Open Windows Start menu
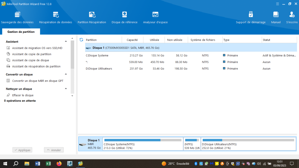Viewport: 299px width, 168px height. [5, 164]
